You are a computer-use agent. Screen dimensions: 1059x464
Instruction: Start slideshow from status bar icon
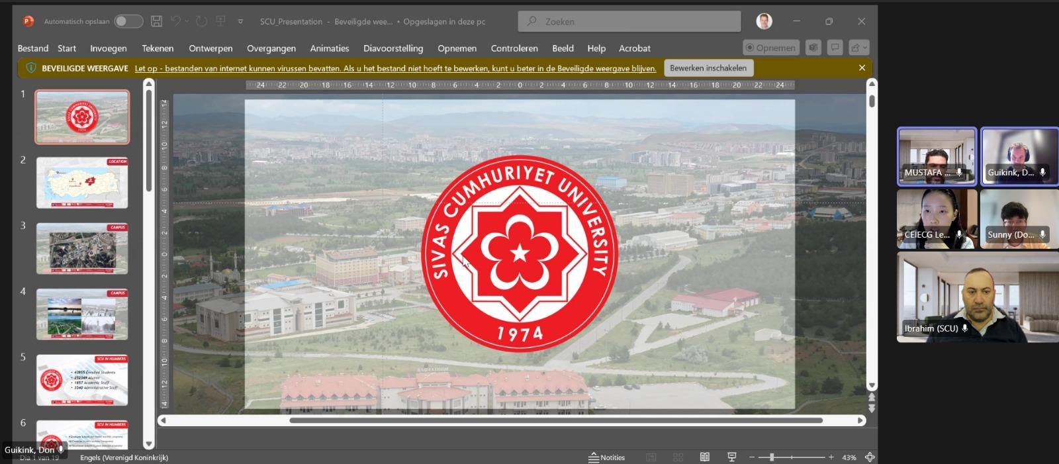[731, 457]
